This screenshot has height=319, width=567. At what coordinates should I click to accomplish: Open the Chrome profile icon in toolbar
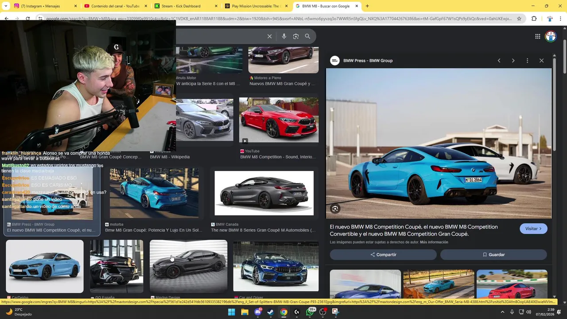550,19
